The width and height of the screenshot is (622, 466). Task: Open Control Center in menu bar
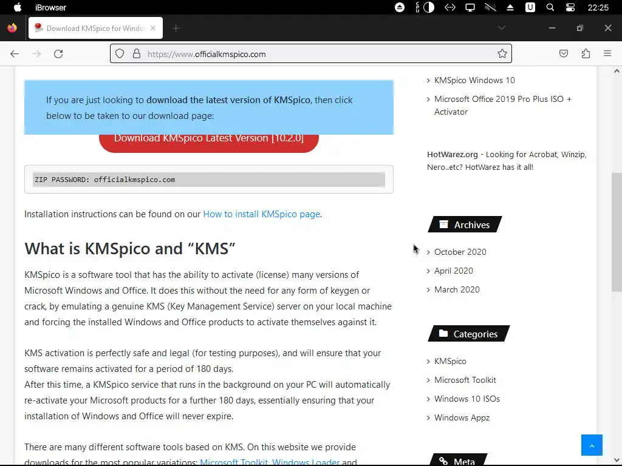pos(570,7)
